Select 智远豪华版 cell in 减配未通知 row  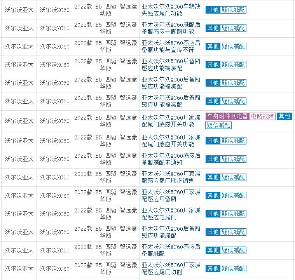pyautogui.click(x=106, y=159)
